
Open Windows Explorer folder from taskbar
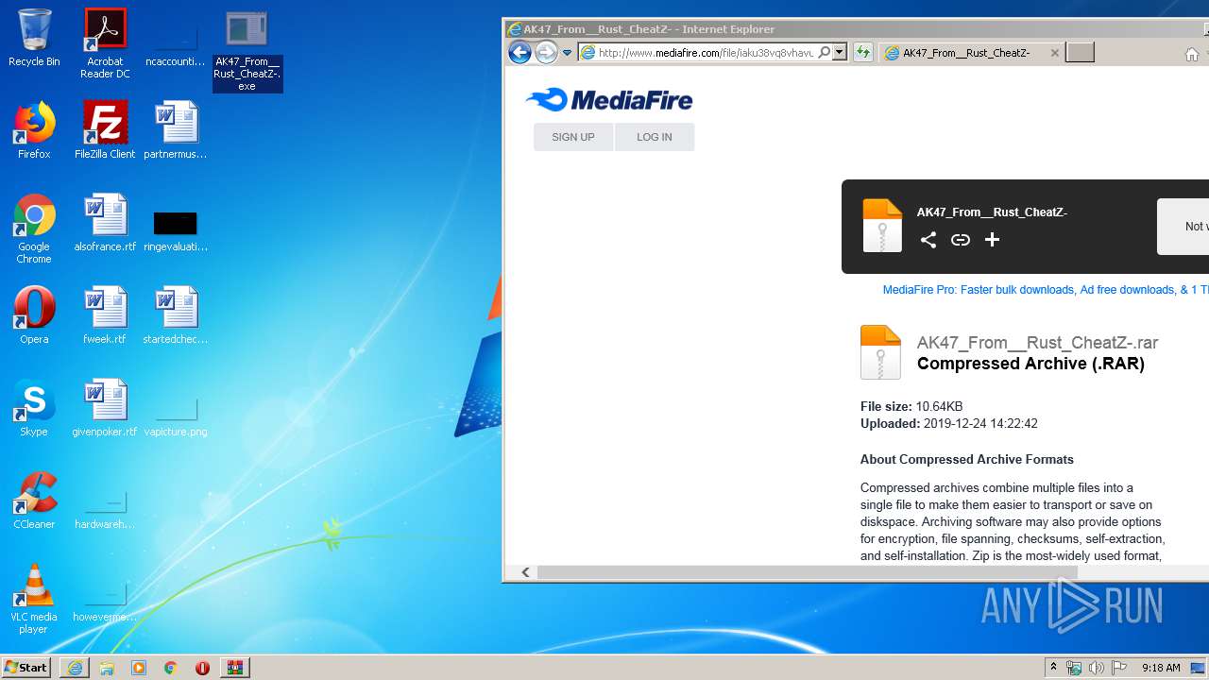[x=107, y=668]
